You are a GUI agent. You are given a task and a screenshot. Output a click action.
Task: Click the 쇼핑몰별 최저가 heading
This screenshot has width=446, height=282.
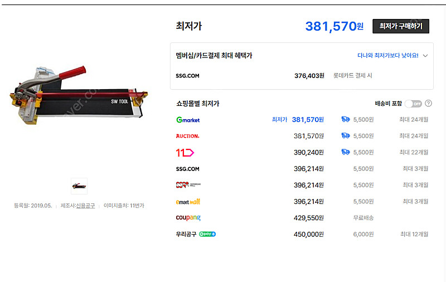tap(198, 104)
